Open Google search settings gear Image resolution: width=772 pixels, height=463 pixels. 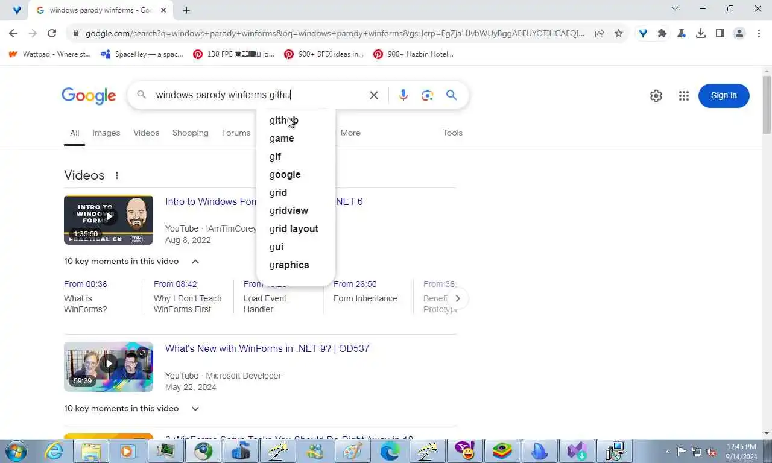click(656, 96)
